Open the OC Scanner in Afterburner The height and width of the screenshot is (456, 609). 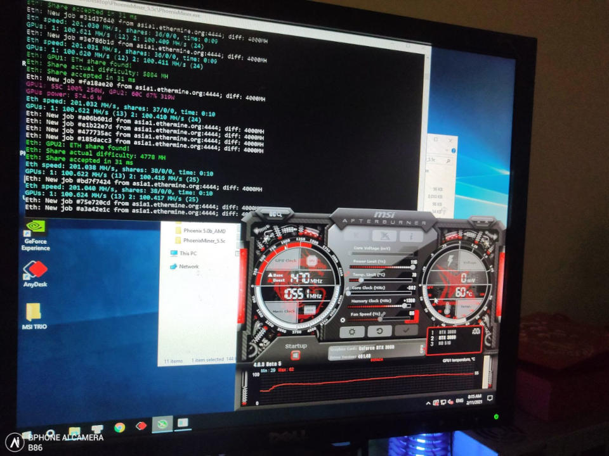(x=275, y=215)
